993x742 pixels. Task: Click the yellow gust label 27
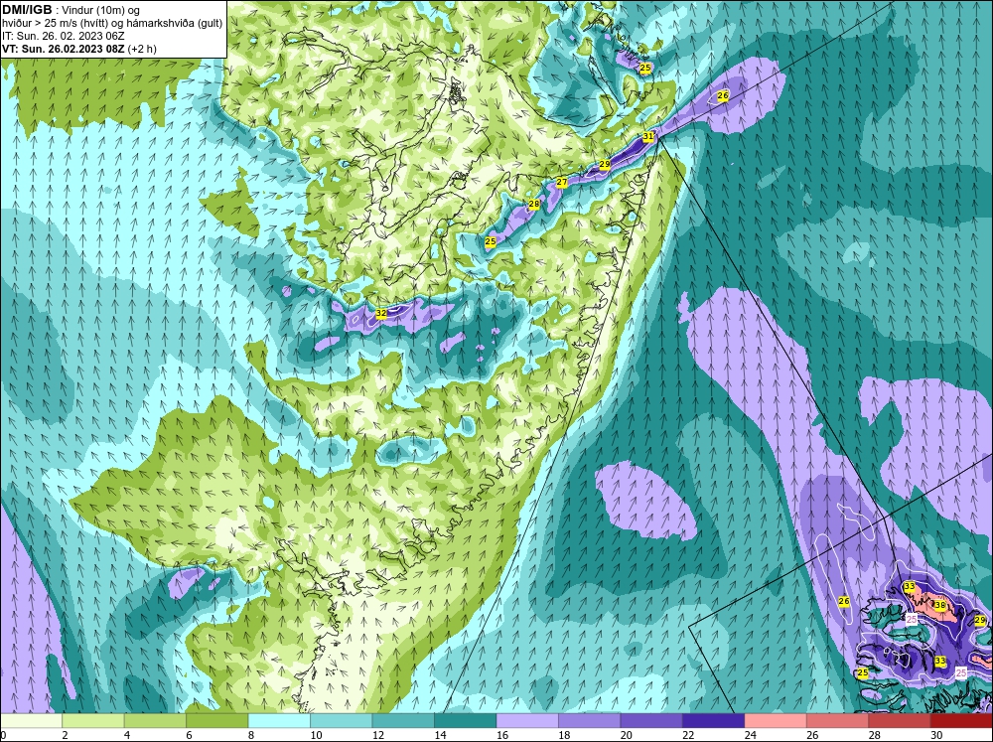pyautogui.click(x=562, y=183)
